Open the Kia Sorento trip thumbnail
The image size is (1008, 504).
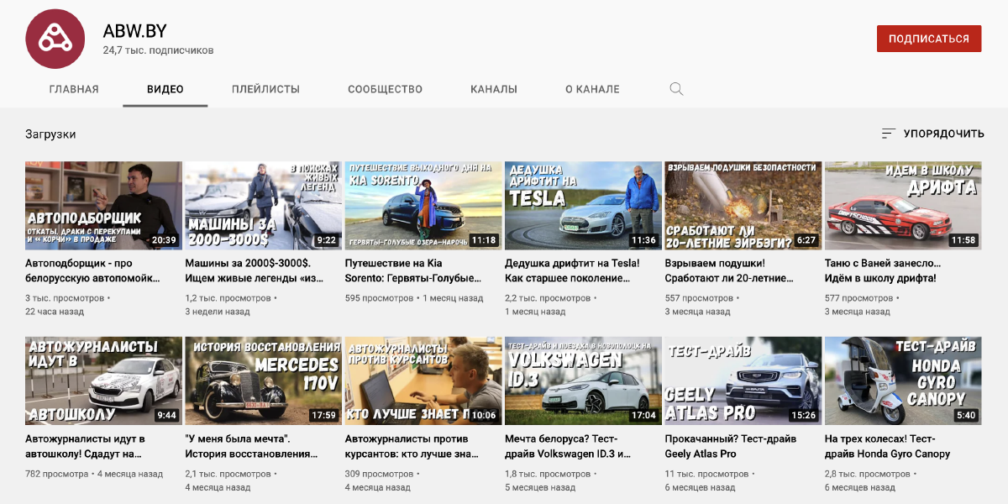(423, 206)
